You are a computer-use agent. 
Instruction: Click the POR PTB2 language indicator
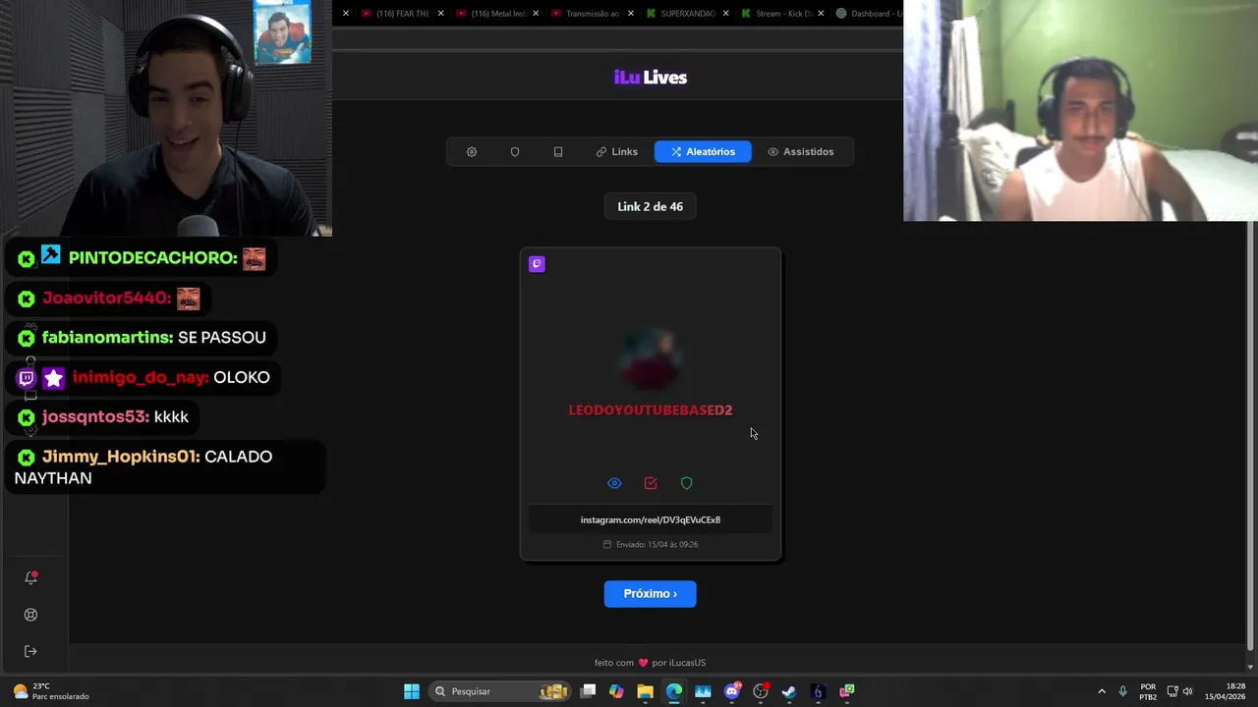pos(1148,691)
